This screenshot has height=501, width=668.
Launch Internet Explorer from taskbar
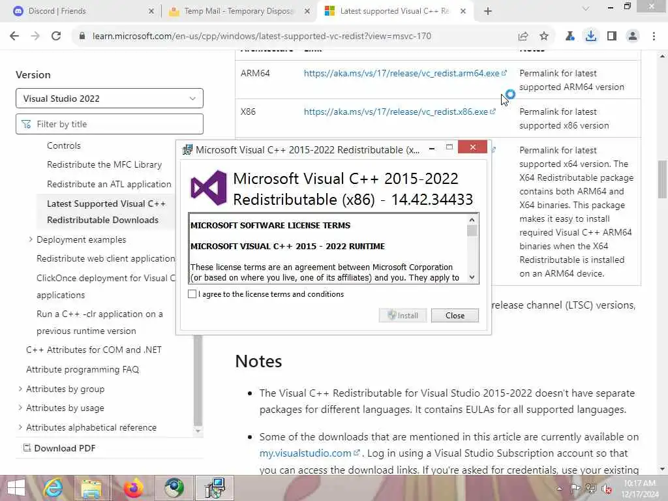[53, 488]
